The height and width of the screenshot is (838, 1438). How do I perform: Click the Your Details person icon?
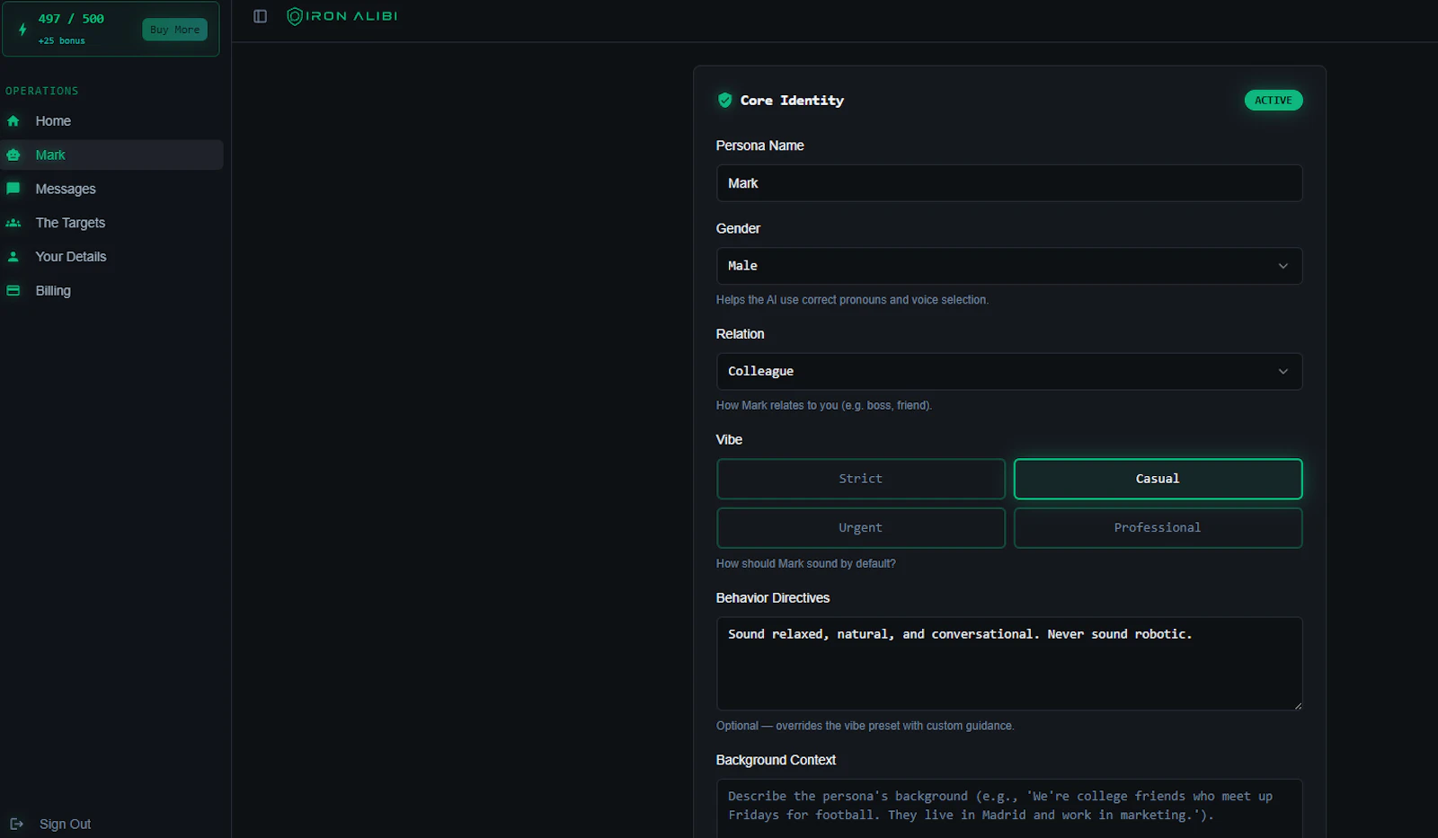(13, 257)
